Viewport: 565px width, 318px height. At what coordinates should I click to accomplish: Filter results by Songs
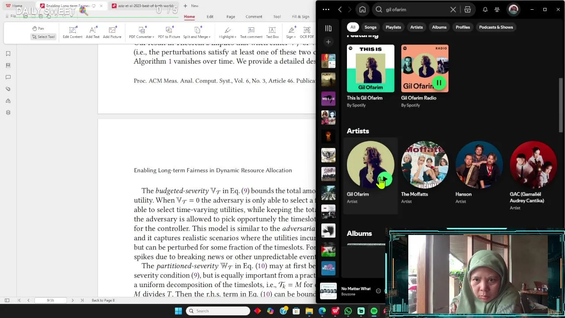click(x=370, y=27)
